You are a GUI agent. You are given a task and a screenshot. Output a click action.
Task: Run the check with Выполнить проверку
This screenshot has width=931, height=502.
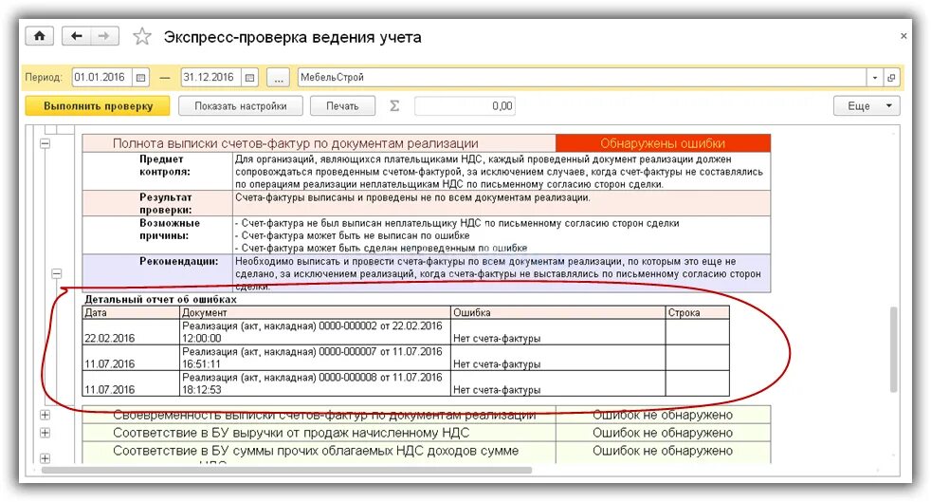[98, 106]
